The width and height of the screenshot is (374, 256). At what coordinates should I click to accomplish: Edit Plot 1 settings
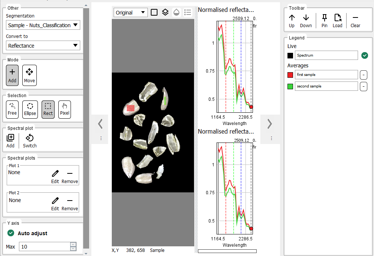click(55, 176)
